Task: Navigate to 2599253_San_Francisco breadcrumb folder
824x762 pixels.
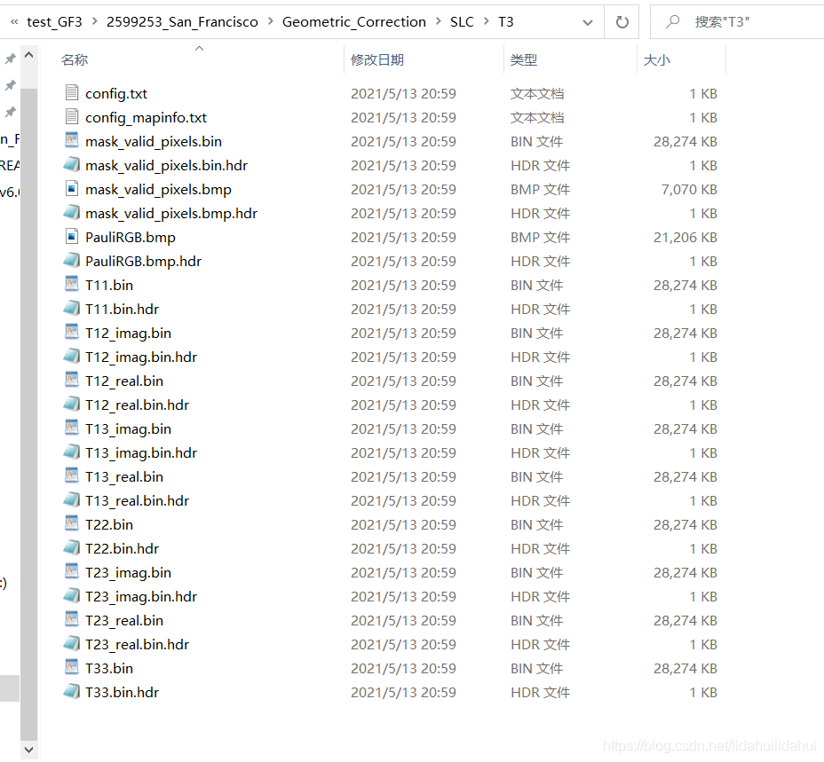Action: click(x=182, y=21)
